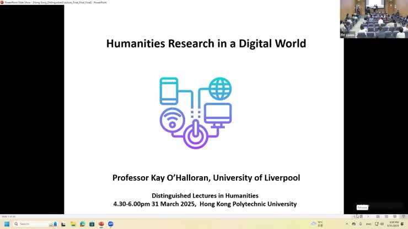
Task: Switch to PowerPoint taskbar icon
Action: tap(101, 224)
